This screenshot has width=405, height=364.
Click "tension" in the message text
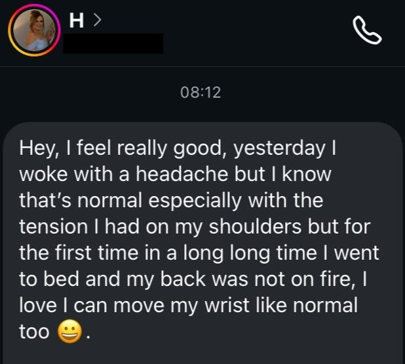pos(54,227)
